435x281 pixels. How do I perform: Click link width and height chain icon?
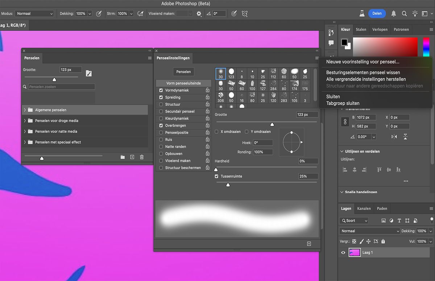pos(345,122)
